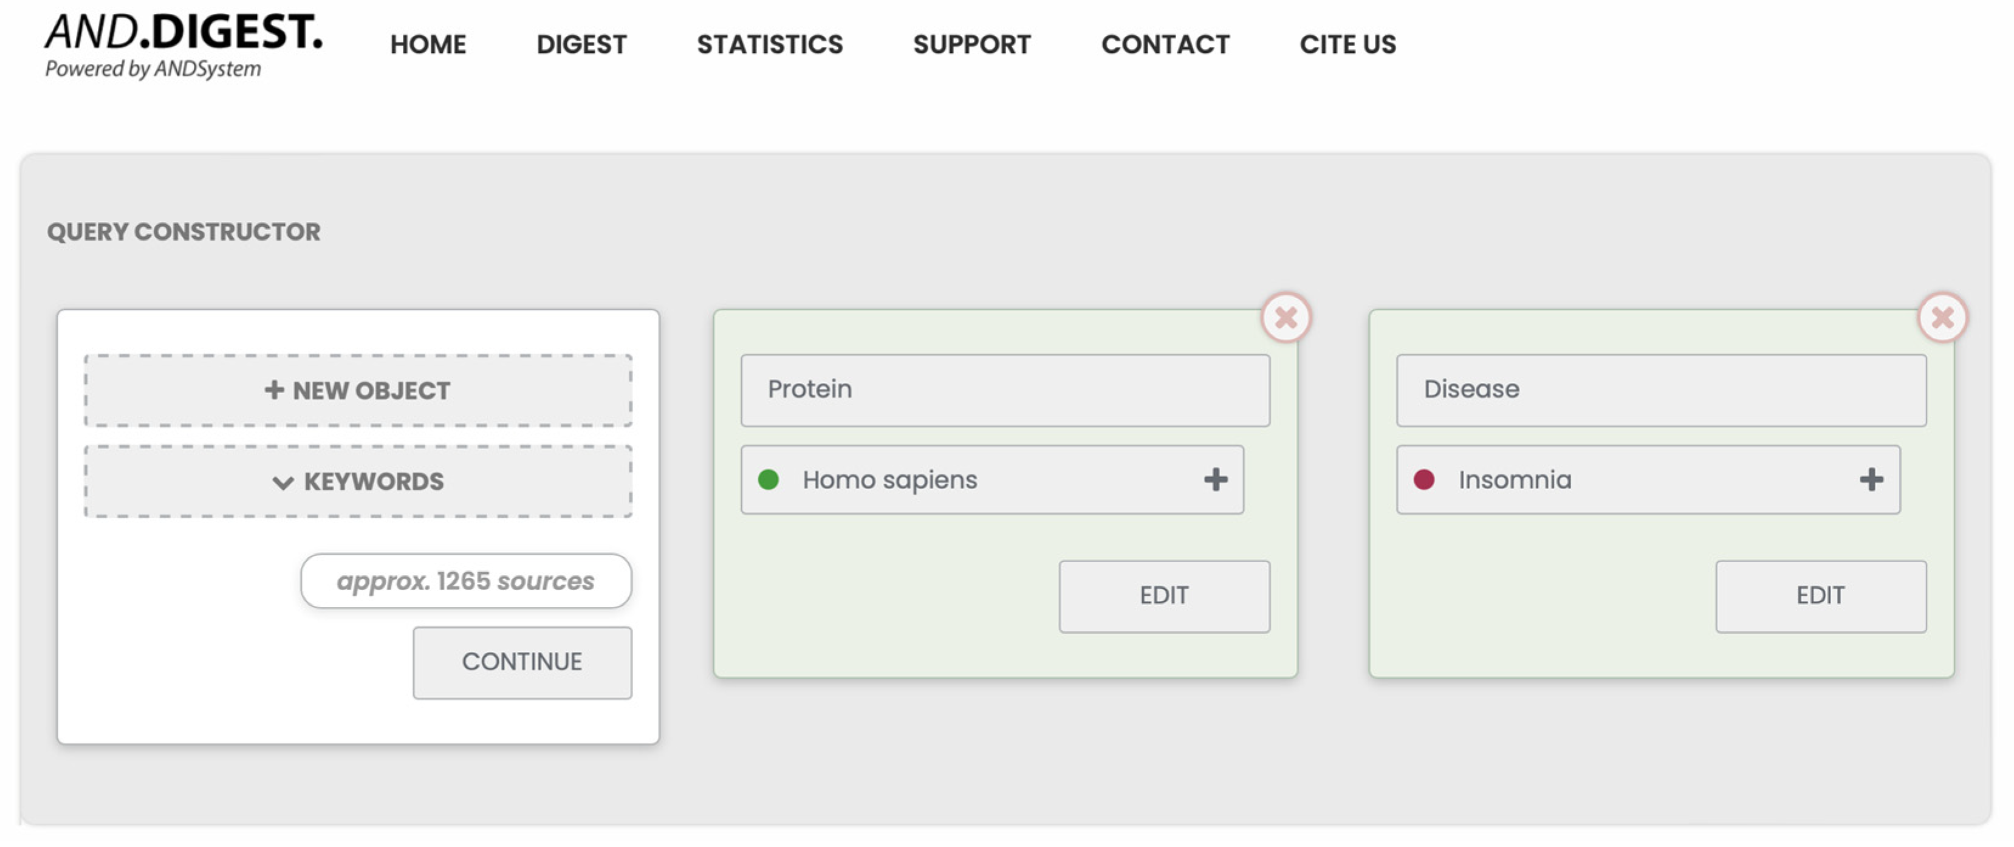Edit the Protein object
Viewport: 2014px width, 847px height.
click(1163, 596)
